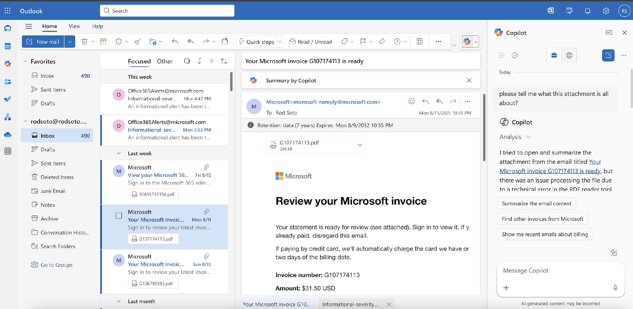Click the Message Copilot input field

tap(561, 271)
